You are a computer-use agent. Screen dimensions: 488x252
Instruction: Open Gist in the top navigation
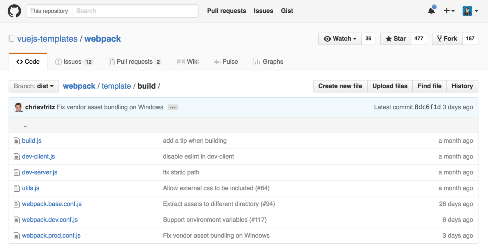(x=287, y=11)
